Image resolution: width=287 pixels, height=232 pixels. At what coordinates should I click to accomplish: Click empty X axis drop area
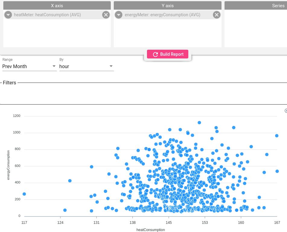(57, 33)
